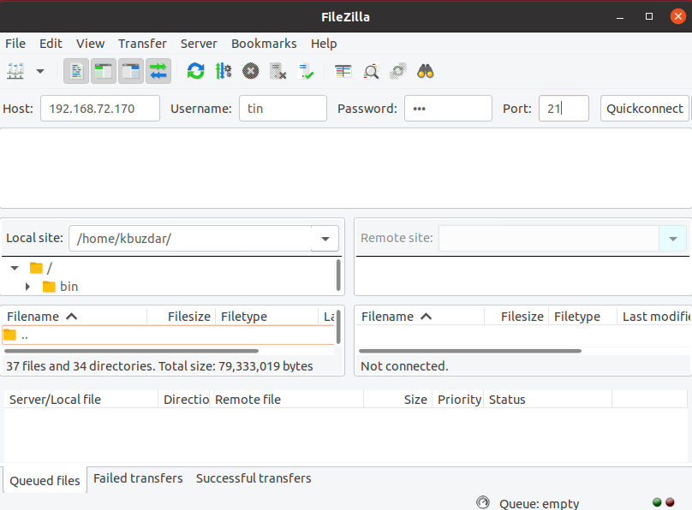
Task: Toggle processing of the transfer queue
Action: pos(224,71)
